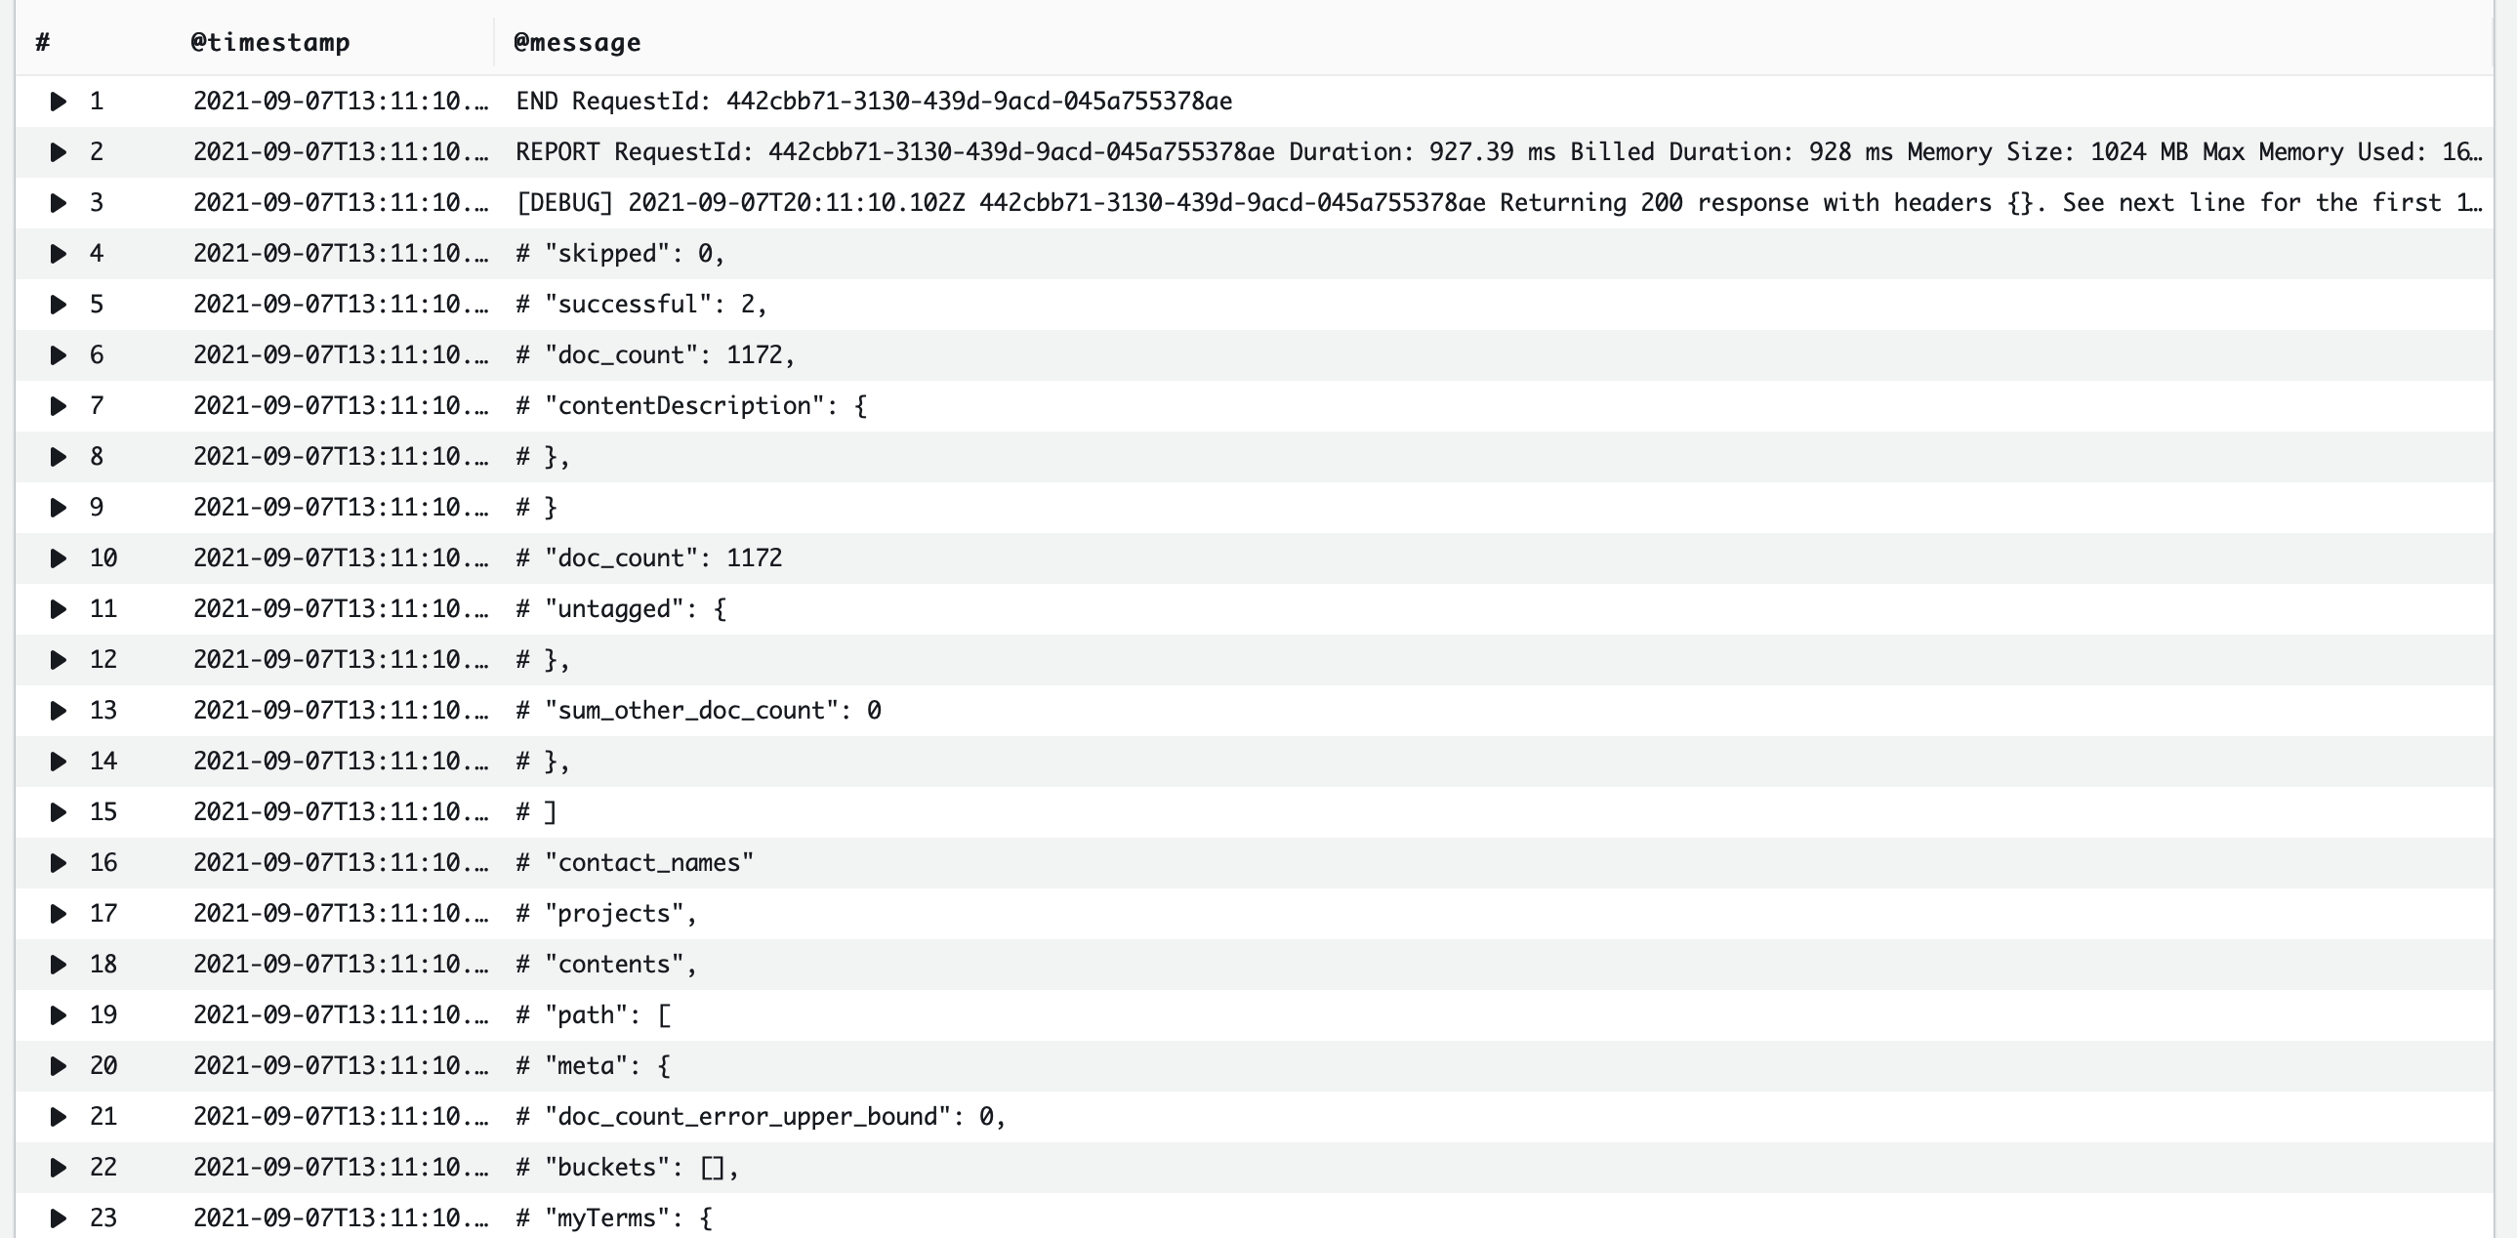Expand the "untagged" log entry row
This screenshot has width=2517, height=1238.
coord(58,608)
